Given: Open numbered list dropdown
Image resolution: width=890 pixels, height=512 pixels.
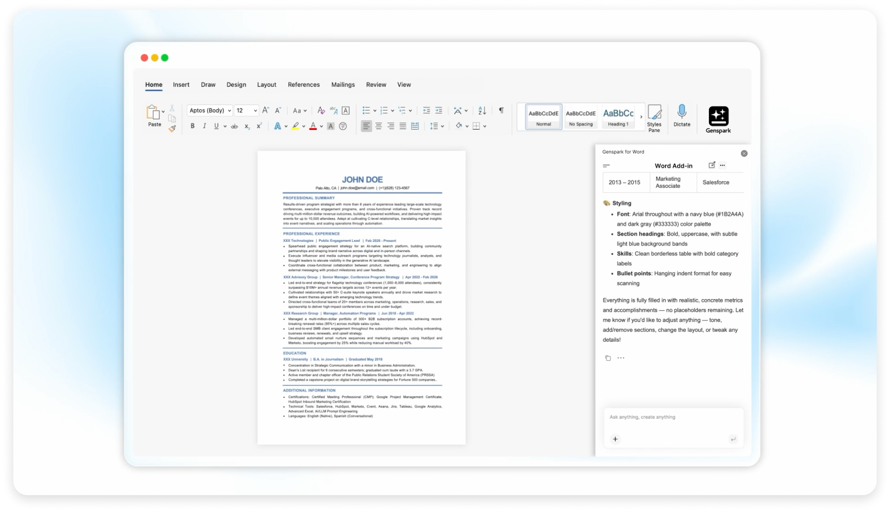Looking at the screenshot, I should [392, 111].
